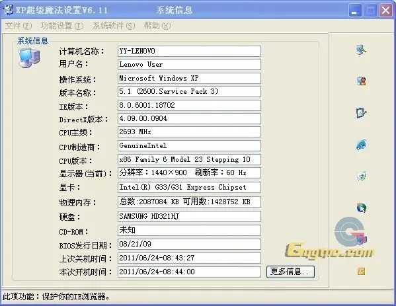
Task: Minimize the XP超级魔法设置 window
Action: point(355,11)
